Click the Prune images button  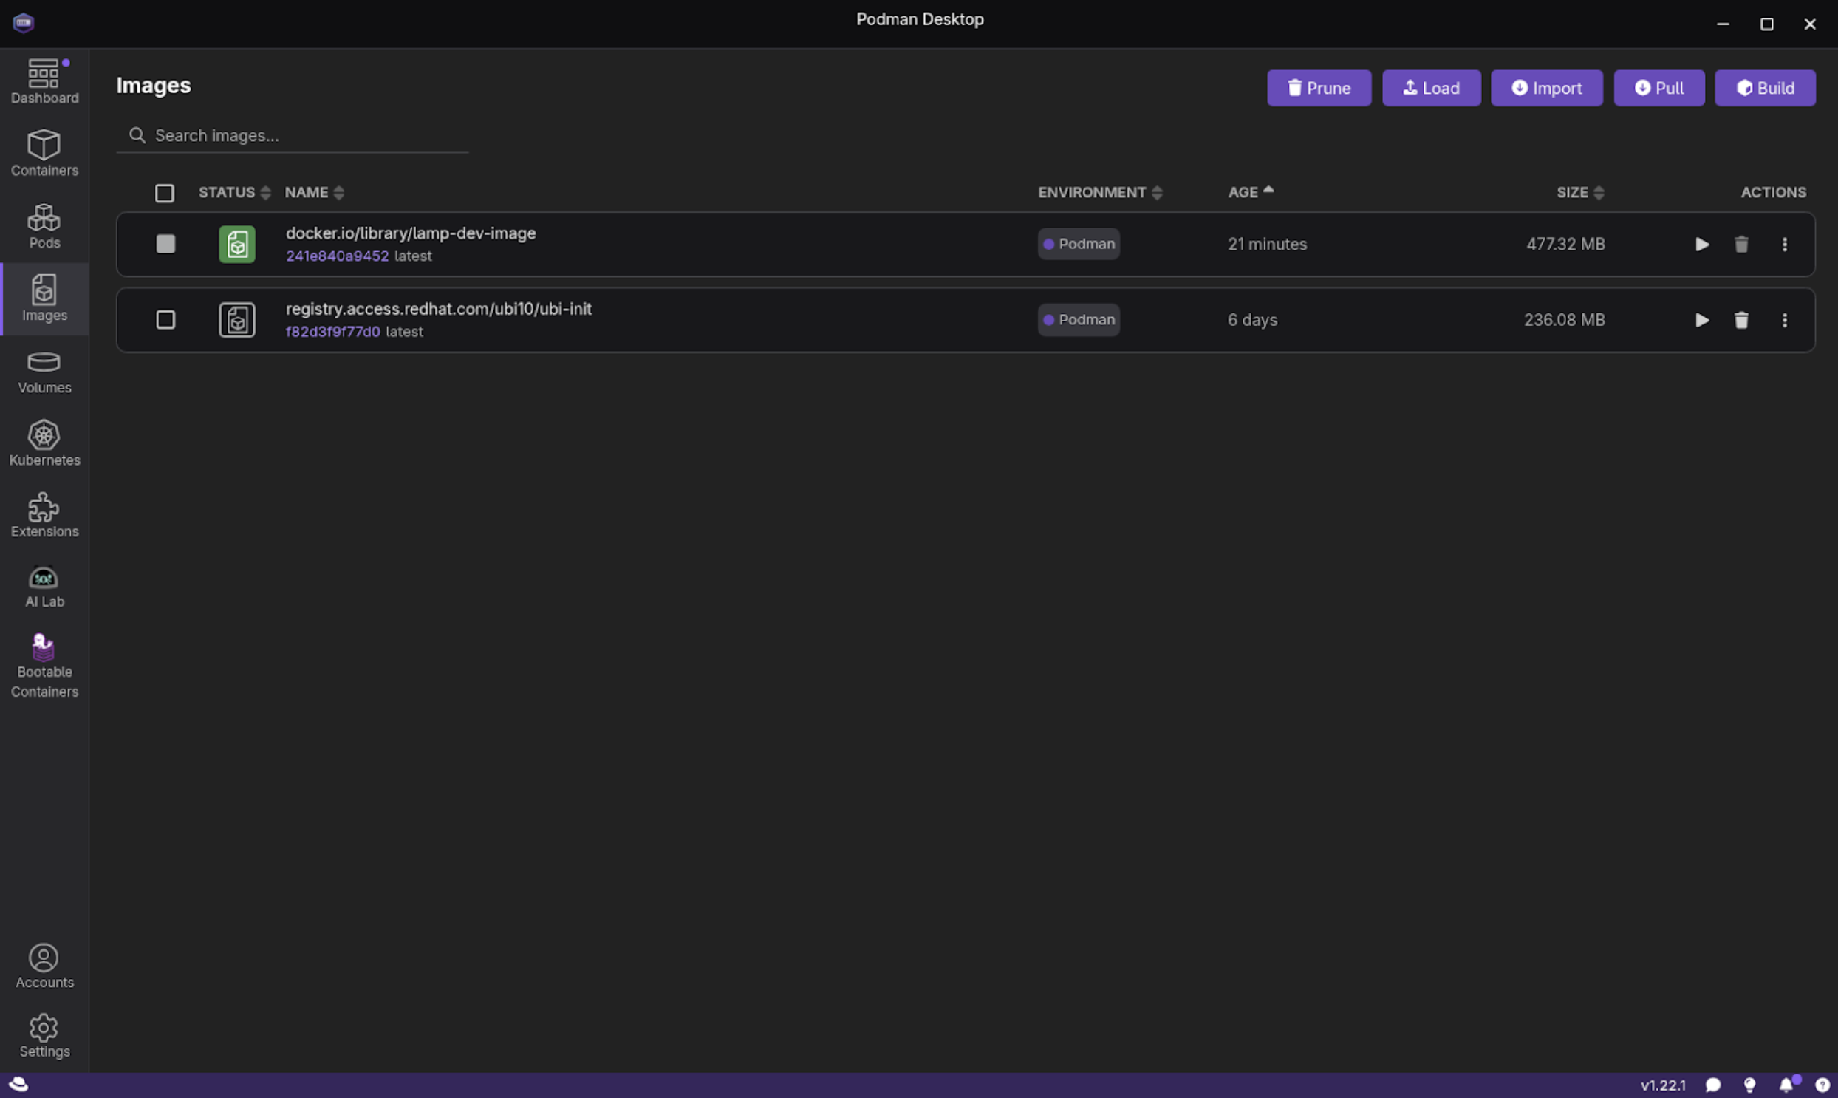pos(1318,88)
